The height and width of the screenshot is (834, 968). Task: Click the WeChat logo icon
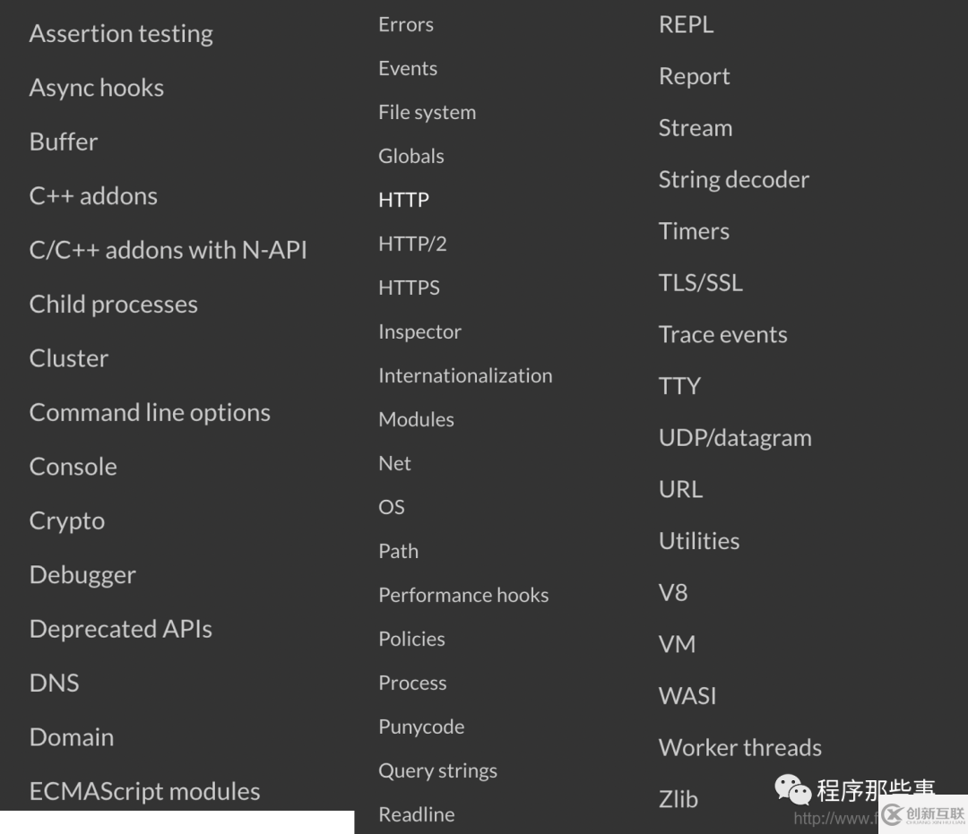(x=792, y=790)
